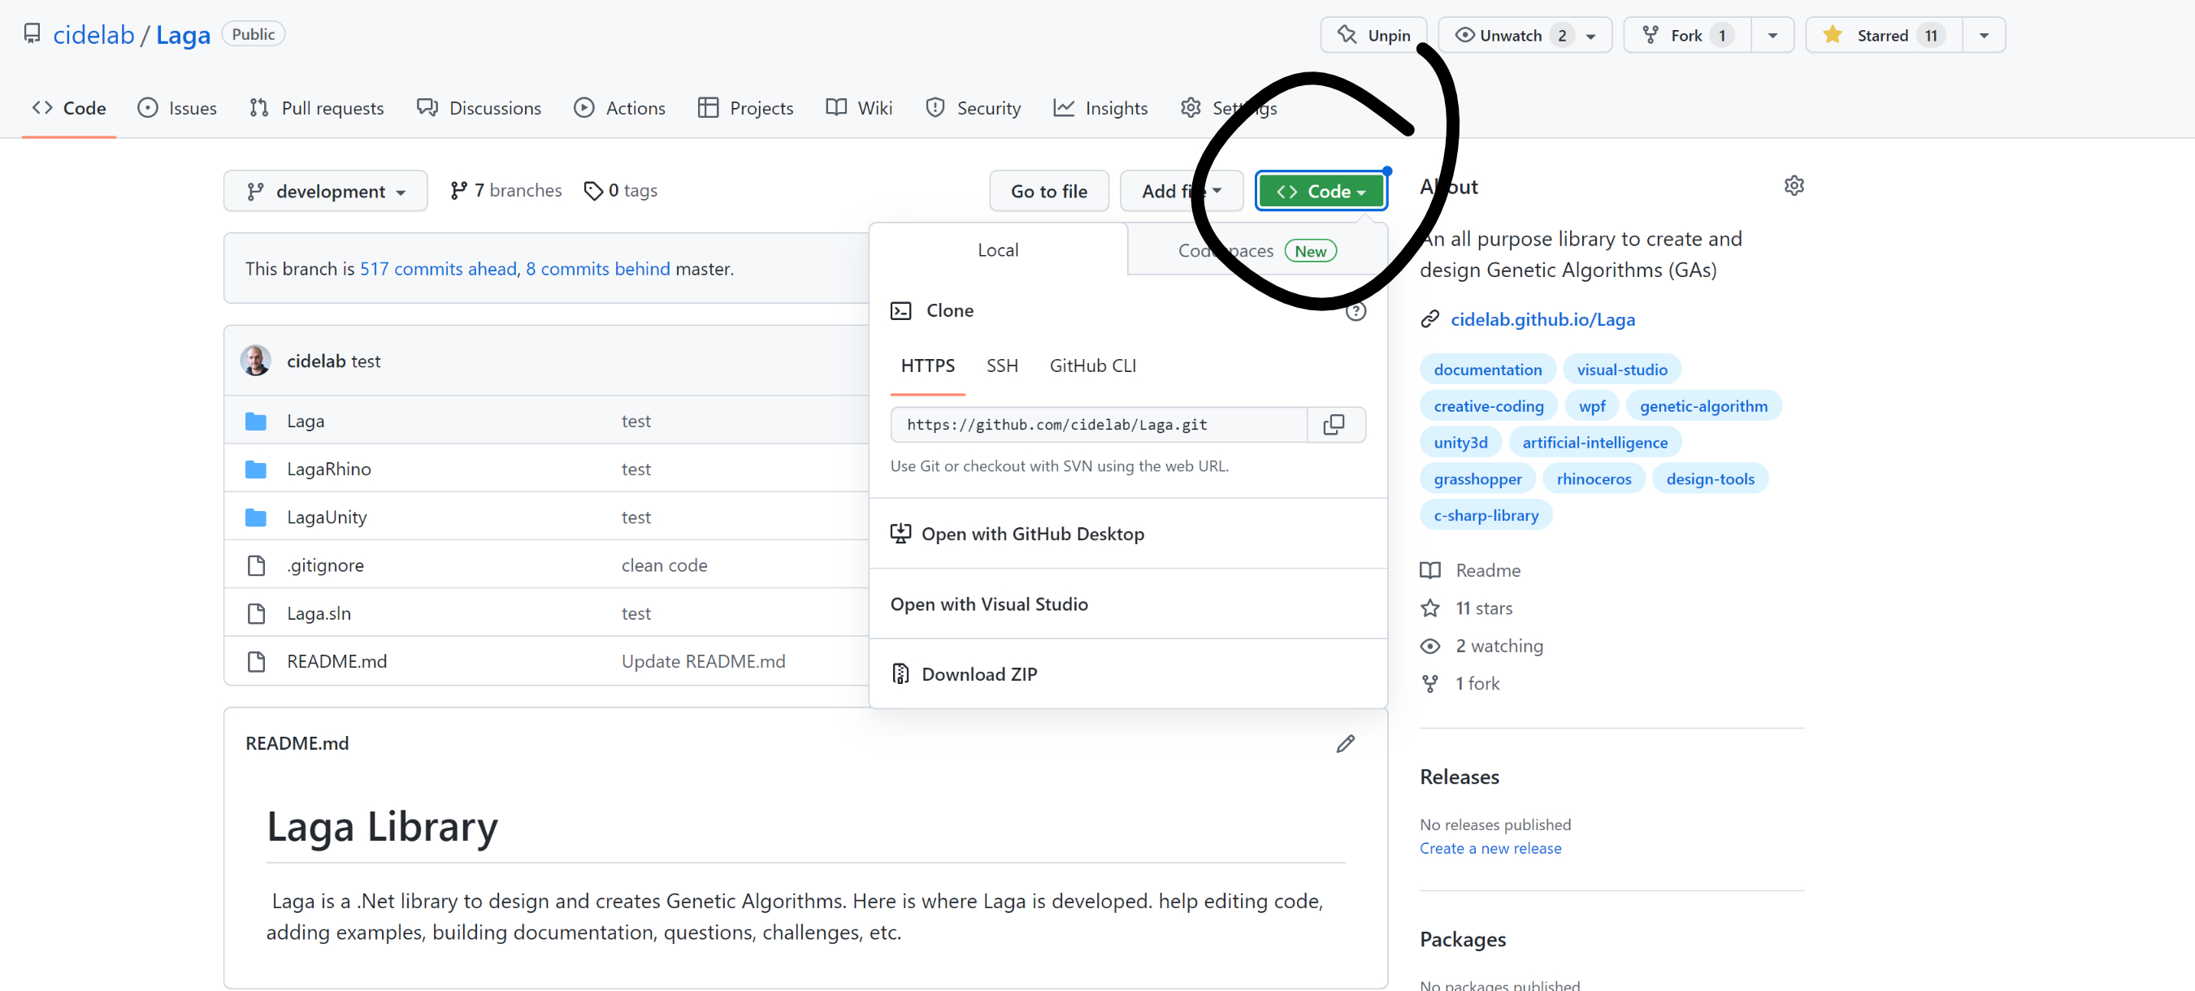The image size is (2195, 991).
Task: Open the cidelab.github.io/Laga website link
Action: point(1542,319)
